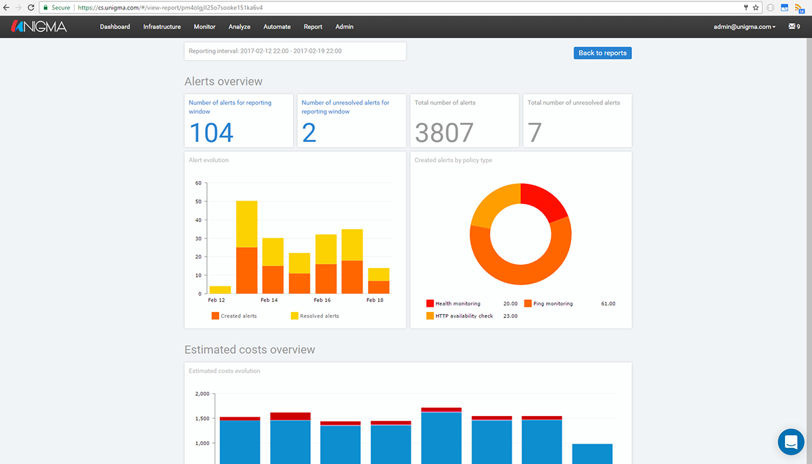Click the blue unresolved alerts number 2
Screen dimensions: 812x464
[309, 132]
